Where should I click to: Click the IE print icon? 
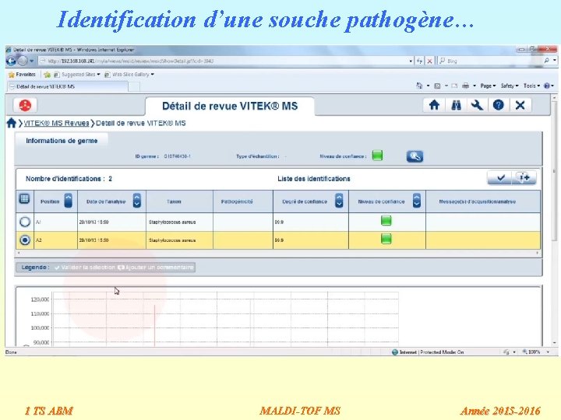tap(465, 86)
